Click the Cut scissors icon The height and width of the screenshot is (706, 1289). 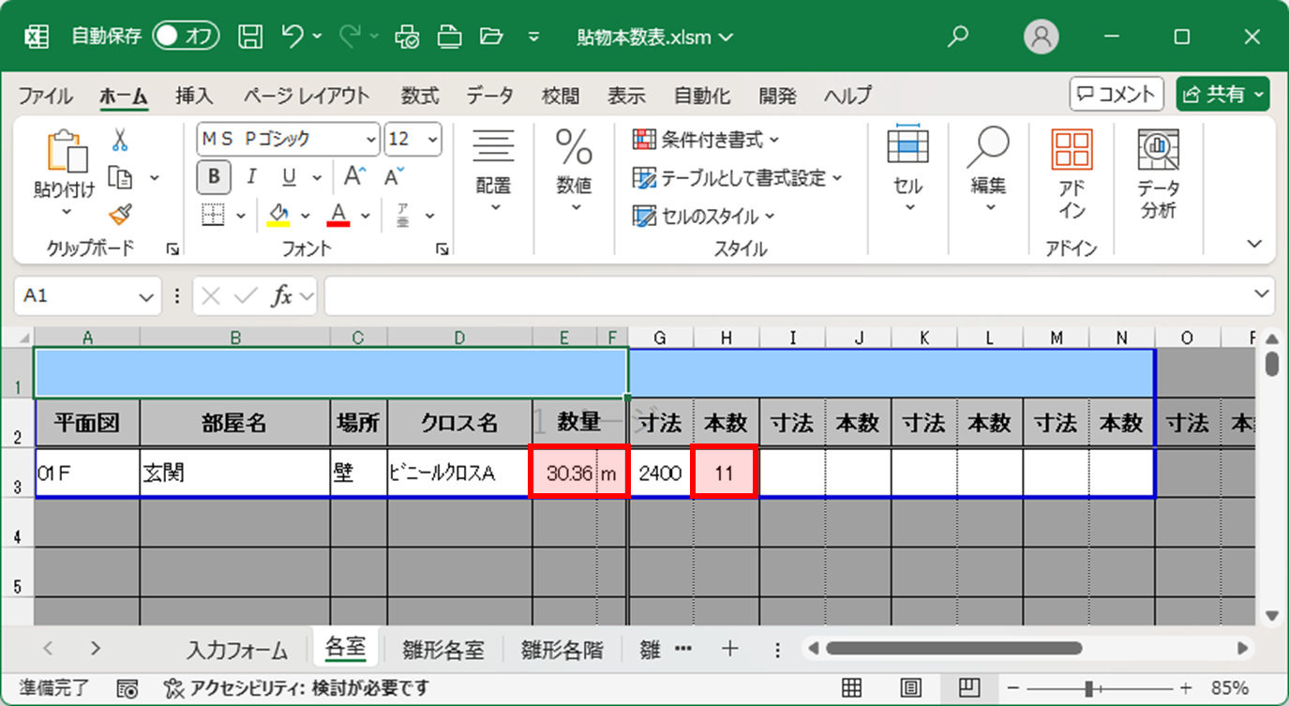point(120,141)
